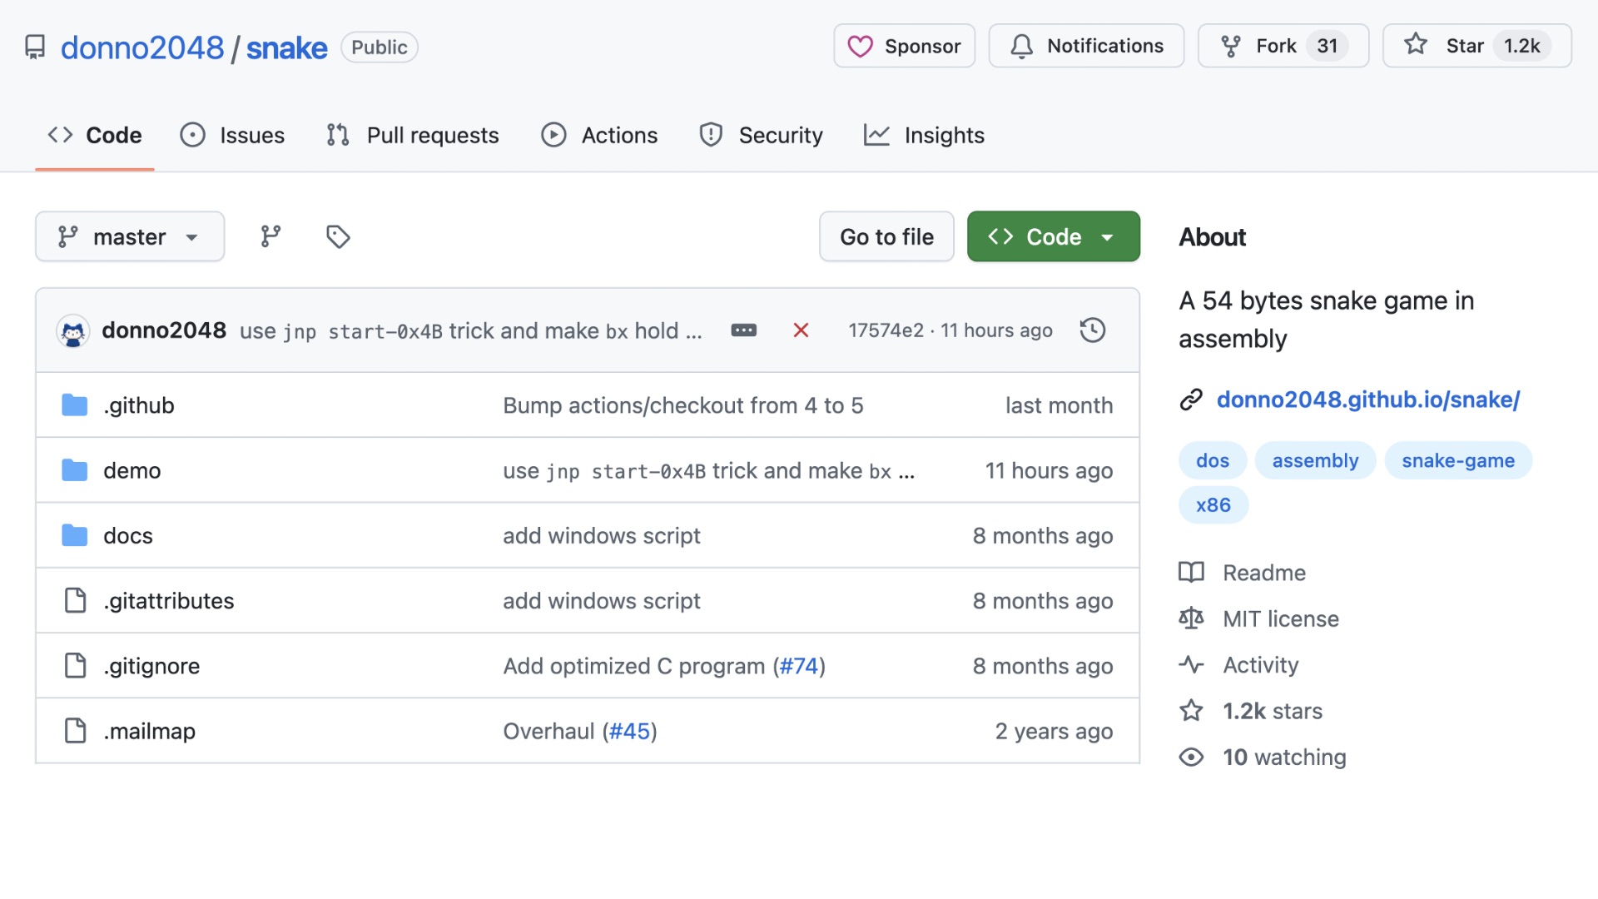Viewport: 1598px width, 899px height.
Task: Select the assembly topic tag
Action: pyautogui.click(x=1314, y=460)
